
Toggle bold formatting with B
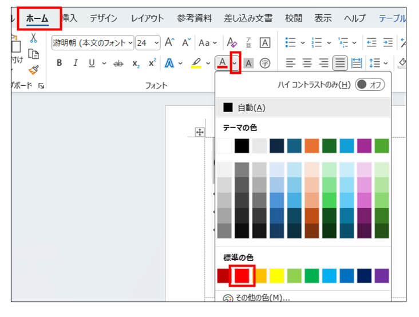[x=60, y=63]
